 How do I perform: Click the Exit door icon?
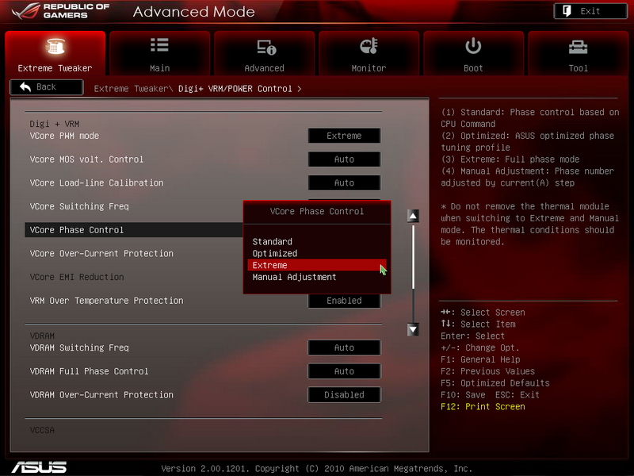tap(567, 11)
